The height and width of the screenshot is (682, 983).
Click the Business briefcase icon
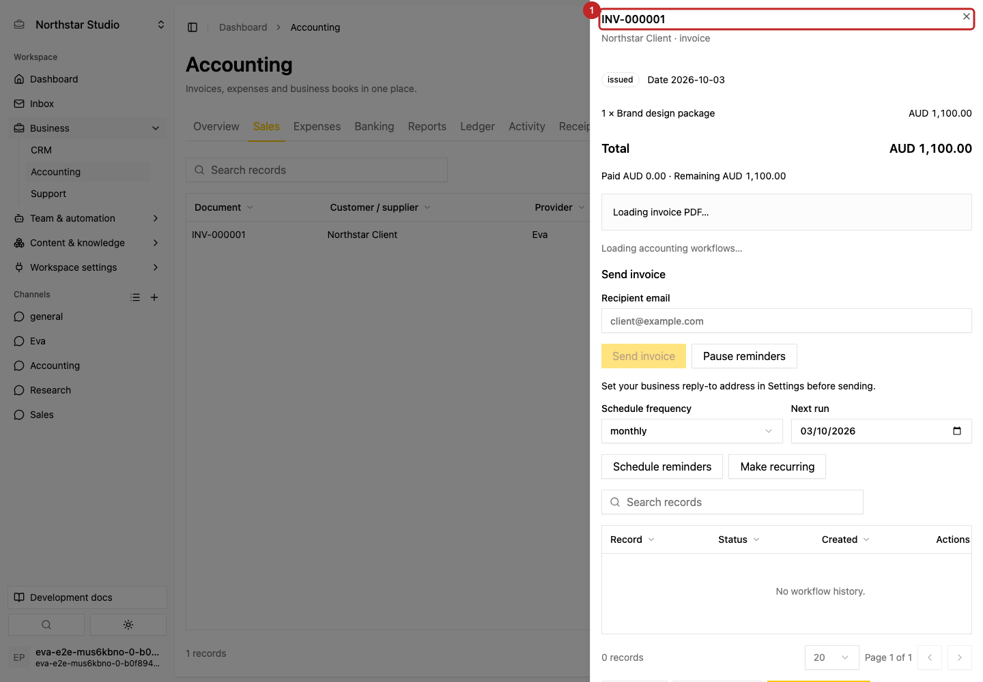[x=19, y=128]
